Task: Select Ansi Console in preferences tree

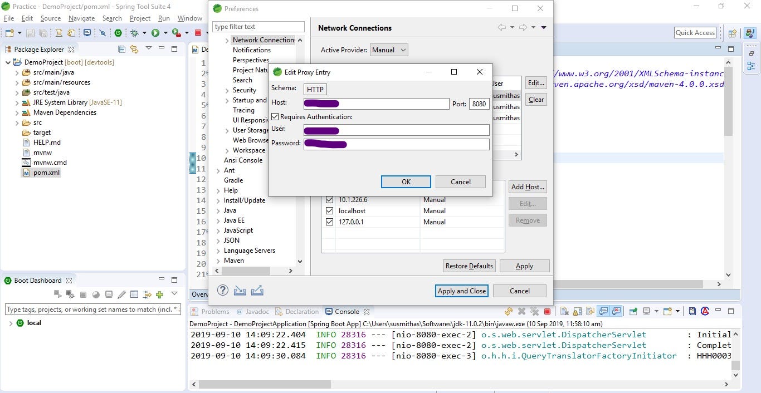Action: click(x=243, y=160)
